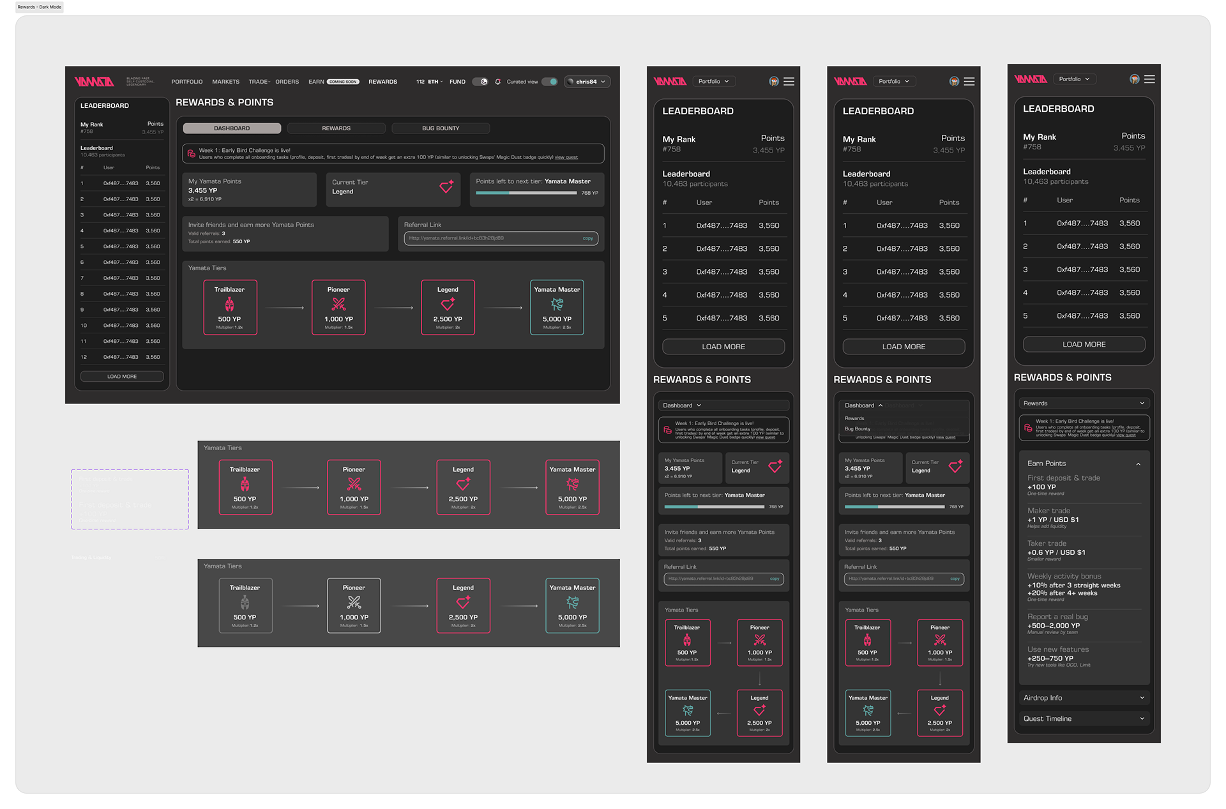Screen dimensions: 1226x809
Task: Open PORTFOLIO in the desktop navigation
Action: [x=187, y=82]
